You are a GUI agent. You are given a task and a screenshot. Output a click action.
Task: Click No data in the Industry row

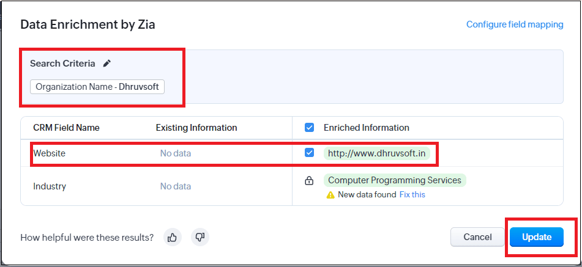point(176,186)
